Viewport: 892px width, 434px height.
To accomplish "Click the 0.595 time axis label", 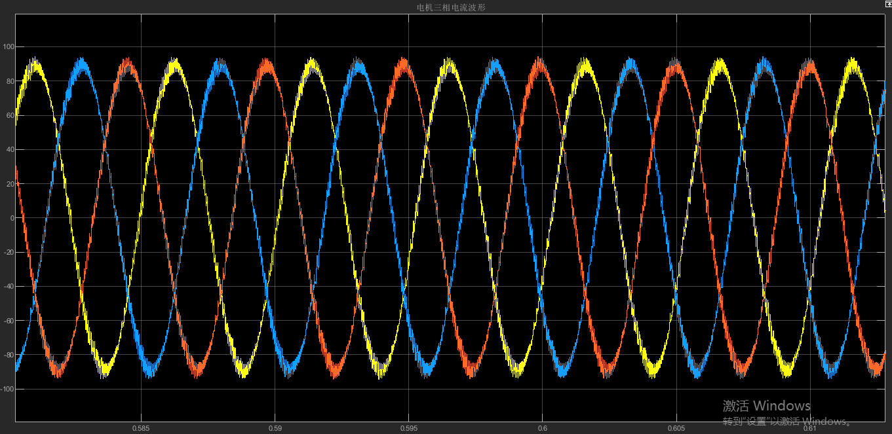I will pyautogui.click(x=410, y=429).
